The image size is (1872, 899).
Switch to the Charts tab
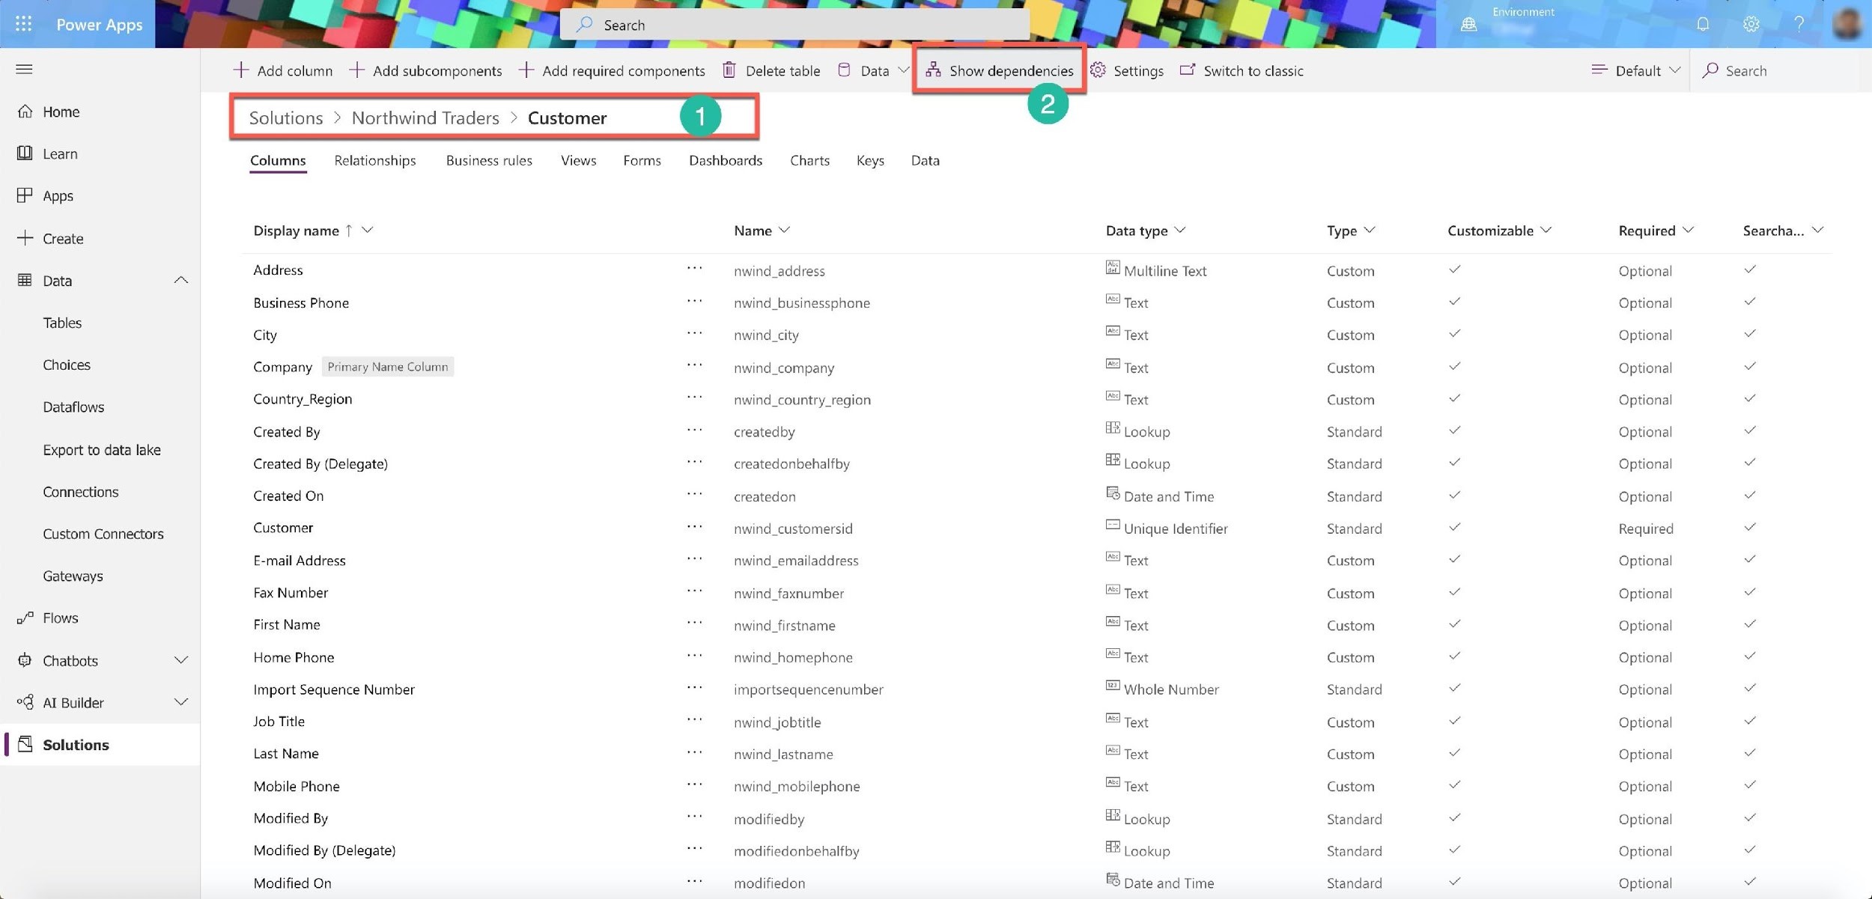[809, 160]
